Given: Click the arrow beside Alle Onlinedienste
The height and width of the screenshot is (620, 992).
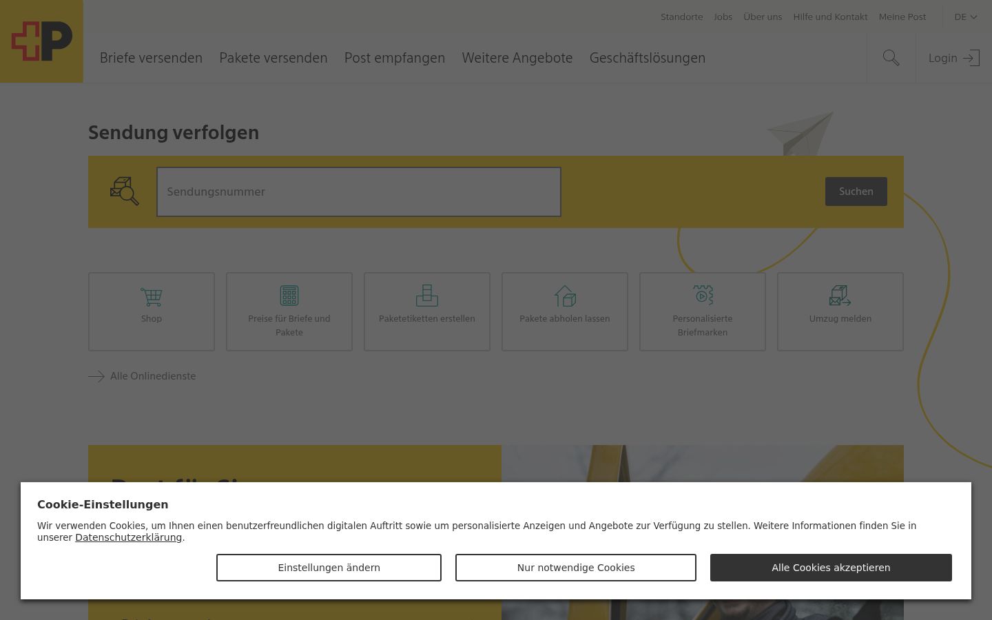Looking at the screenshot, I should (96, 376).
